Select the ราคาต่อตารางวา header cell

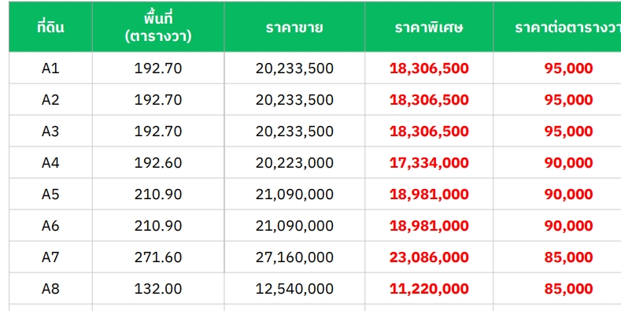557,27
